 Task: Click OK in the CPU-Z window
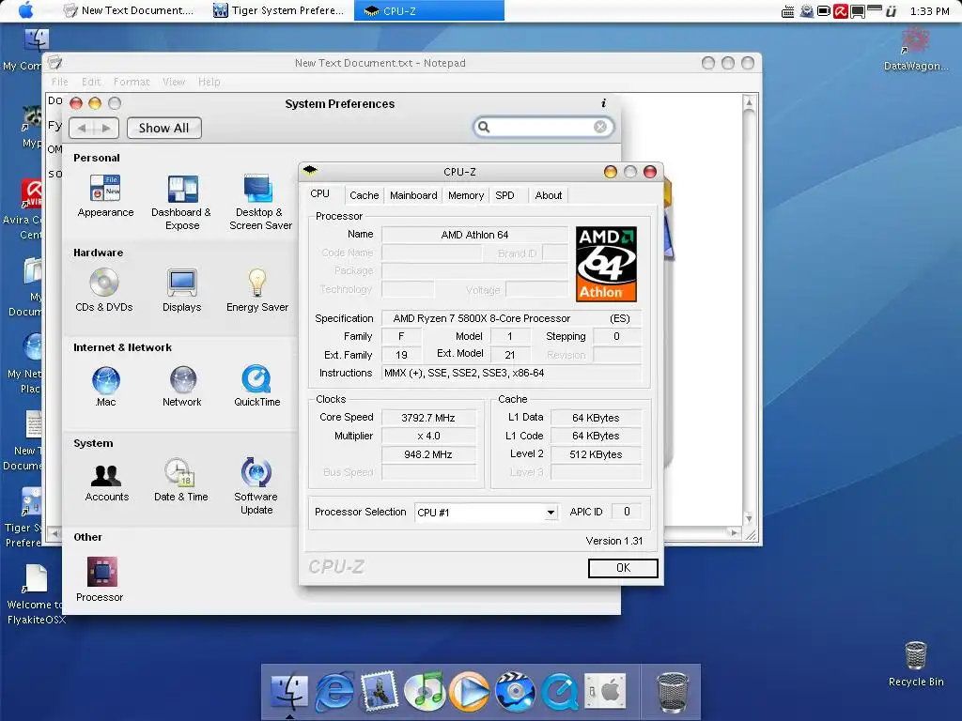(623, 568)
